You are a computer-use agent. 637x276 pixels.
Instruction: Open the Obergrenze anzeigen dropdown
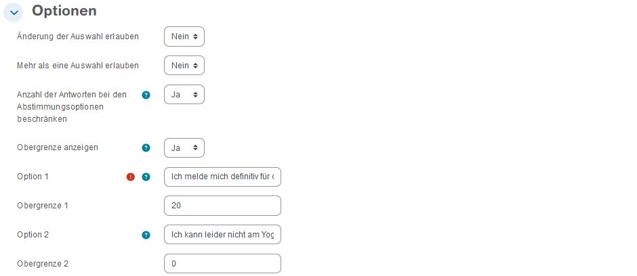pyautogui.click(x=184, y=147)
